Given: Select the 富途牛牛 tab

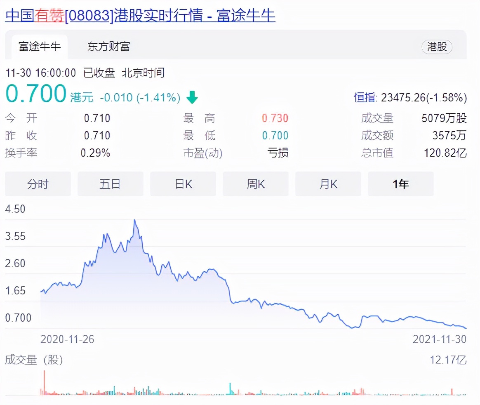Looking at the screenshot, I should click(39, 47).
